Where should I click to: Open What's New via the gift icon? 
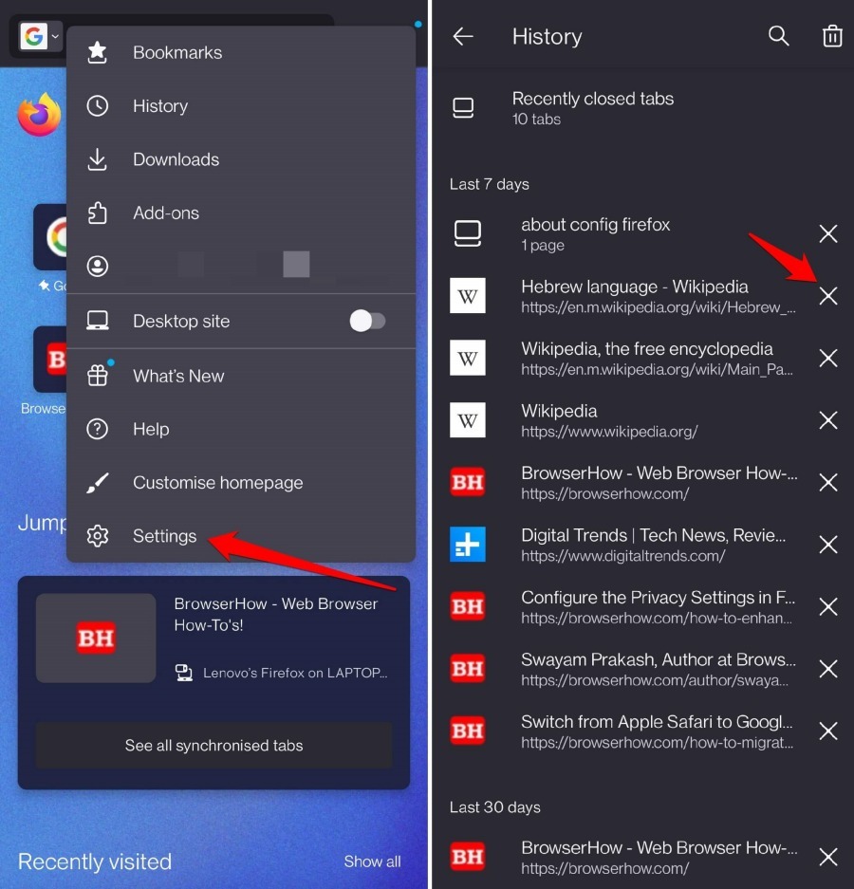pos(98,376)
